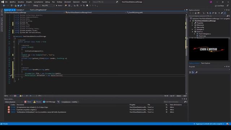The height and width of the screenshot is (130, 231).
Task: Click the Refresh icon in Solution Explorer
Action: (210, 13)
